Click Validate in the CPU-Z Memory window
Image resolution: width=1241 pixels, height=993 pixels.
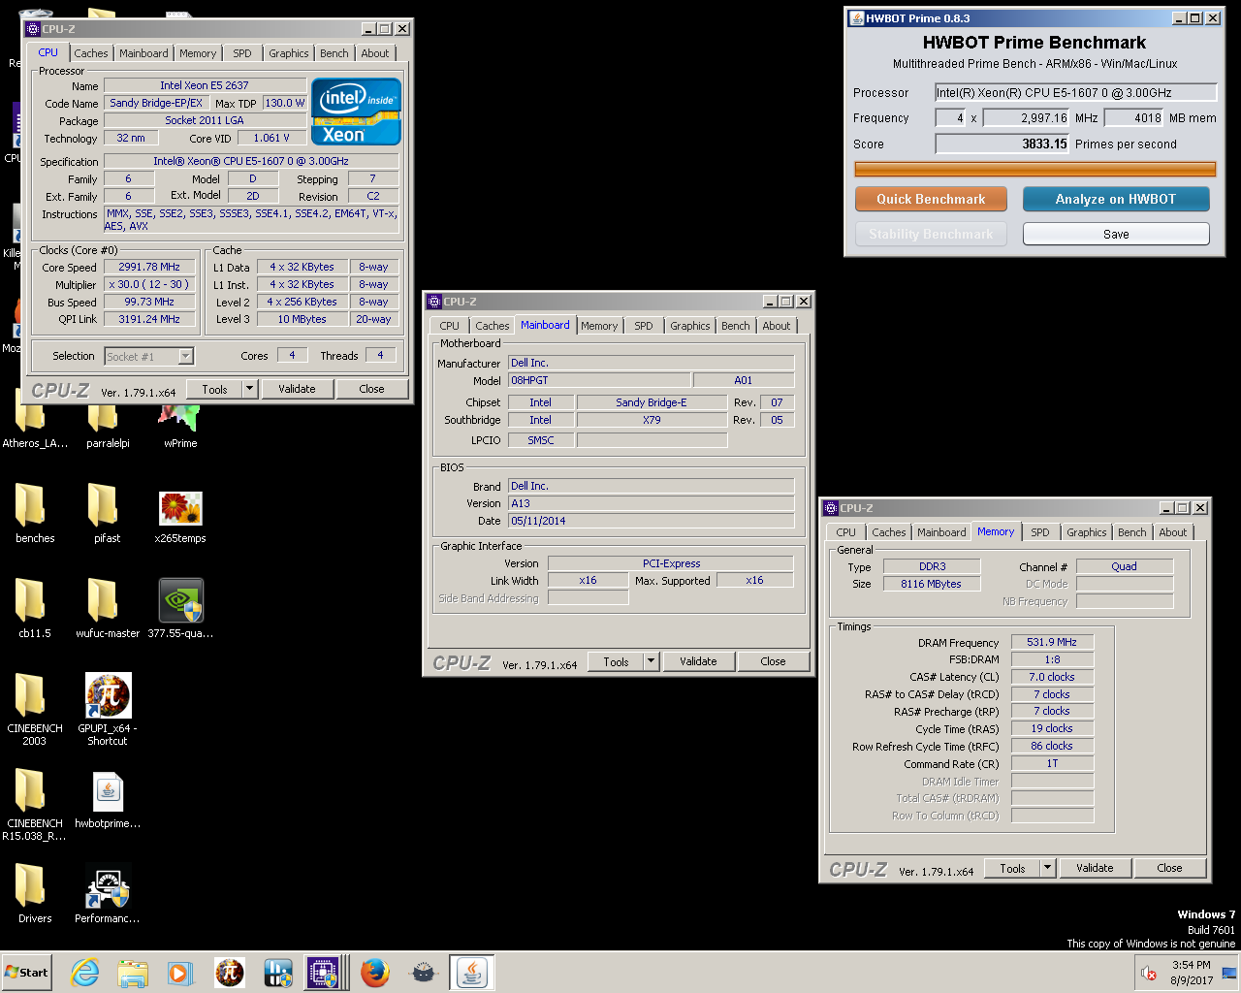pyautogui.click(x=1095, y=868)
